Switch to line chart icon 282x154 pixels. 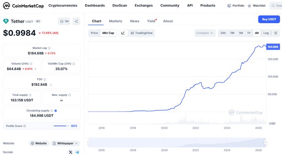pyautogui.click(x=123, y=33)
